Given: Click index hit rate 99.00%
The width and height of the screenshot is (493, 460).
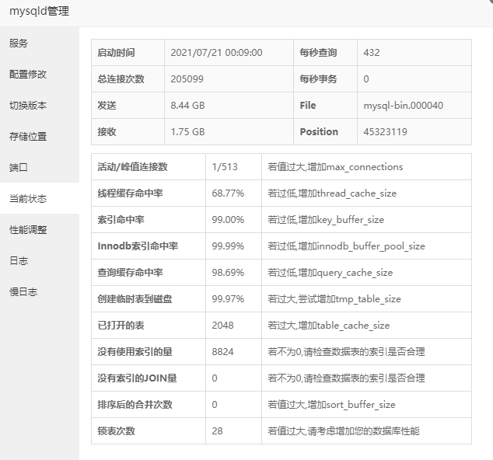Looking at the screenshot, I should pos(228,220).
